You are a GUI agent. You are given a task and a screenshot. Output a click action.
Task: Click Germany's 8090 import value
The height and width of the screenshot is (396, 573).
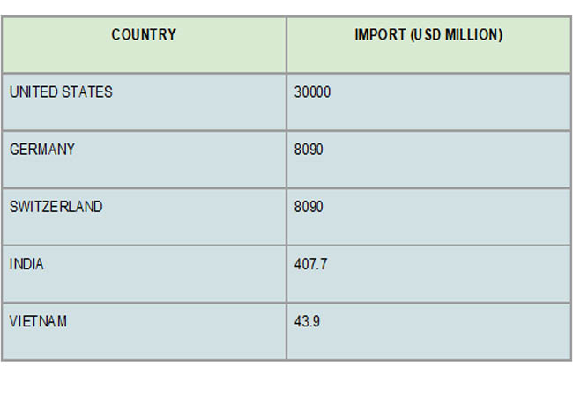tap(309, 149)
